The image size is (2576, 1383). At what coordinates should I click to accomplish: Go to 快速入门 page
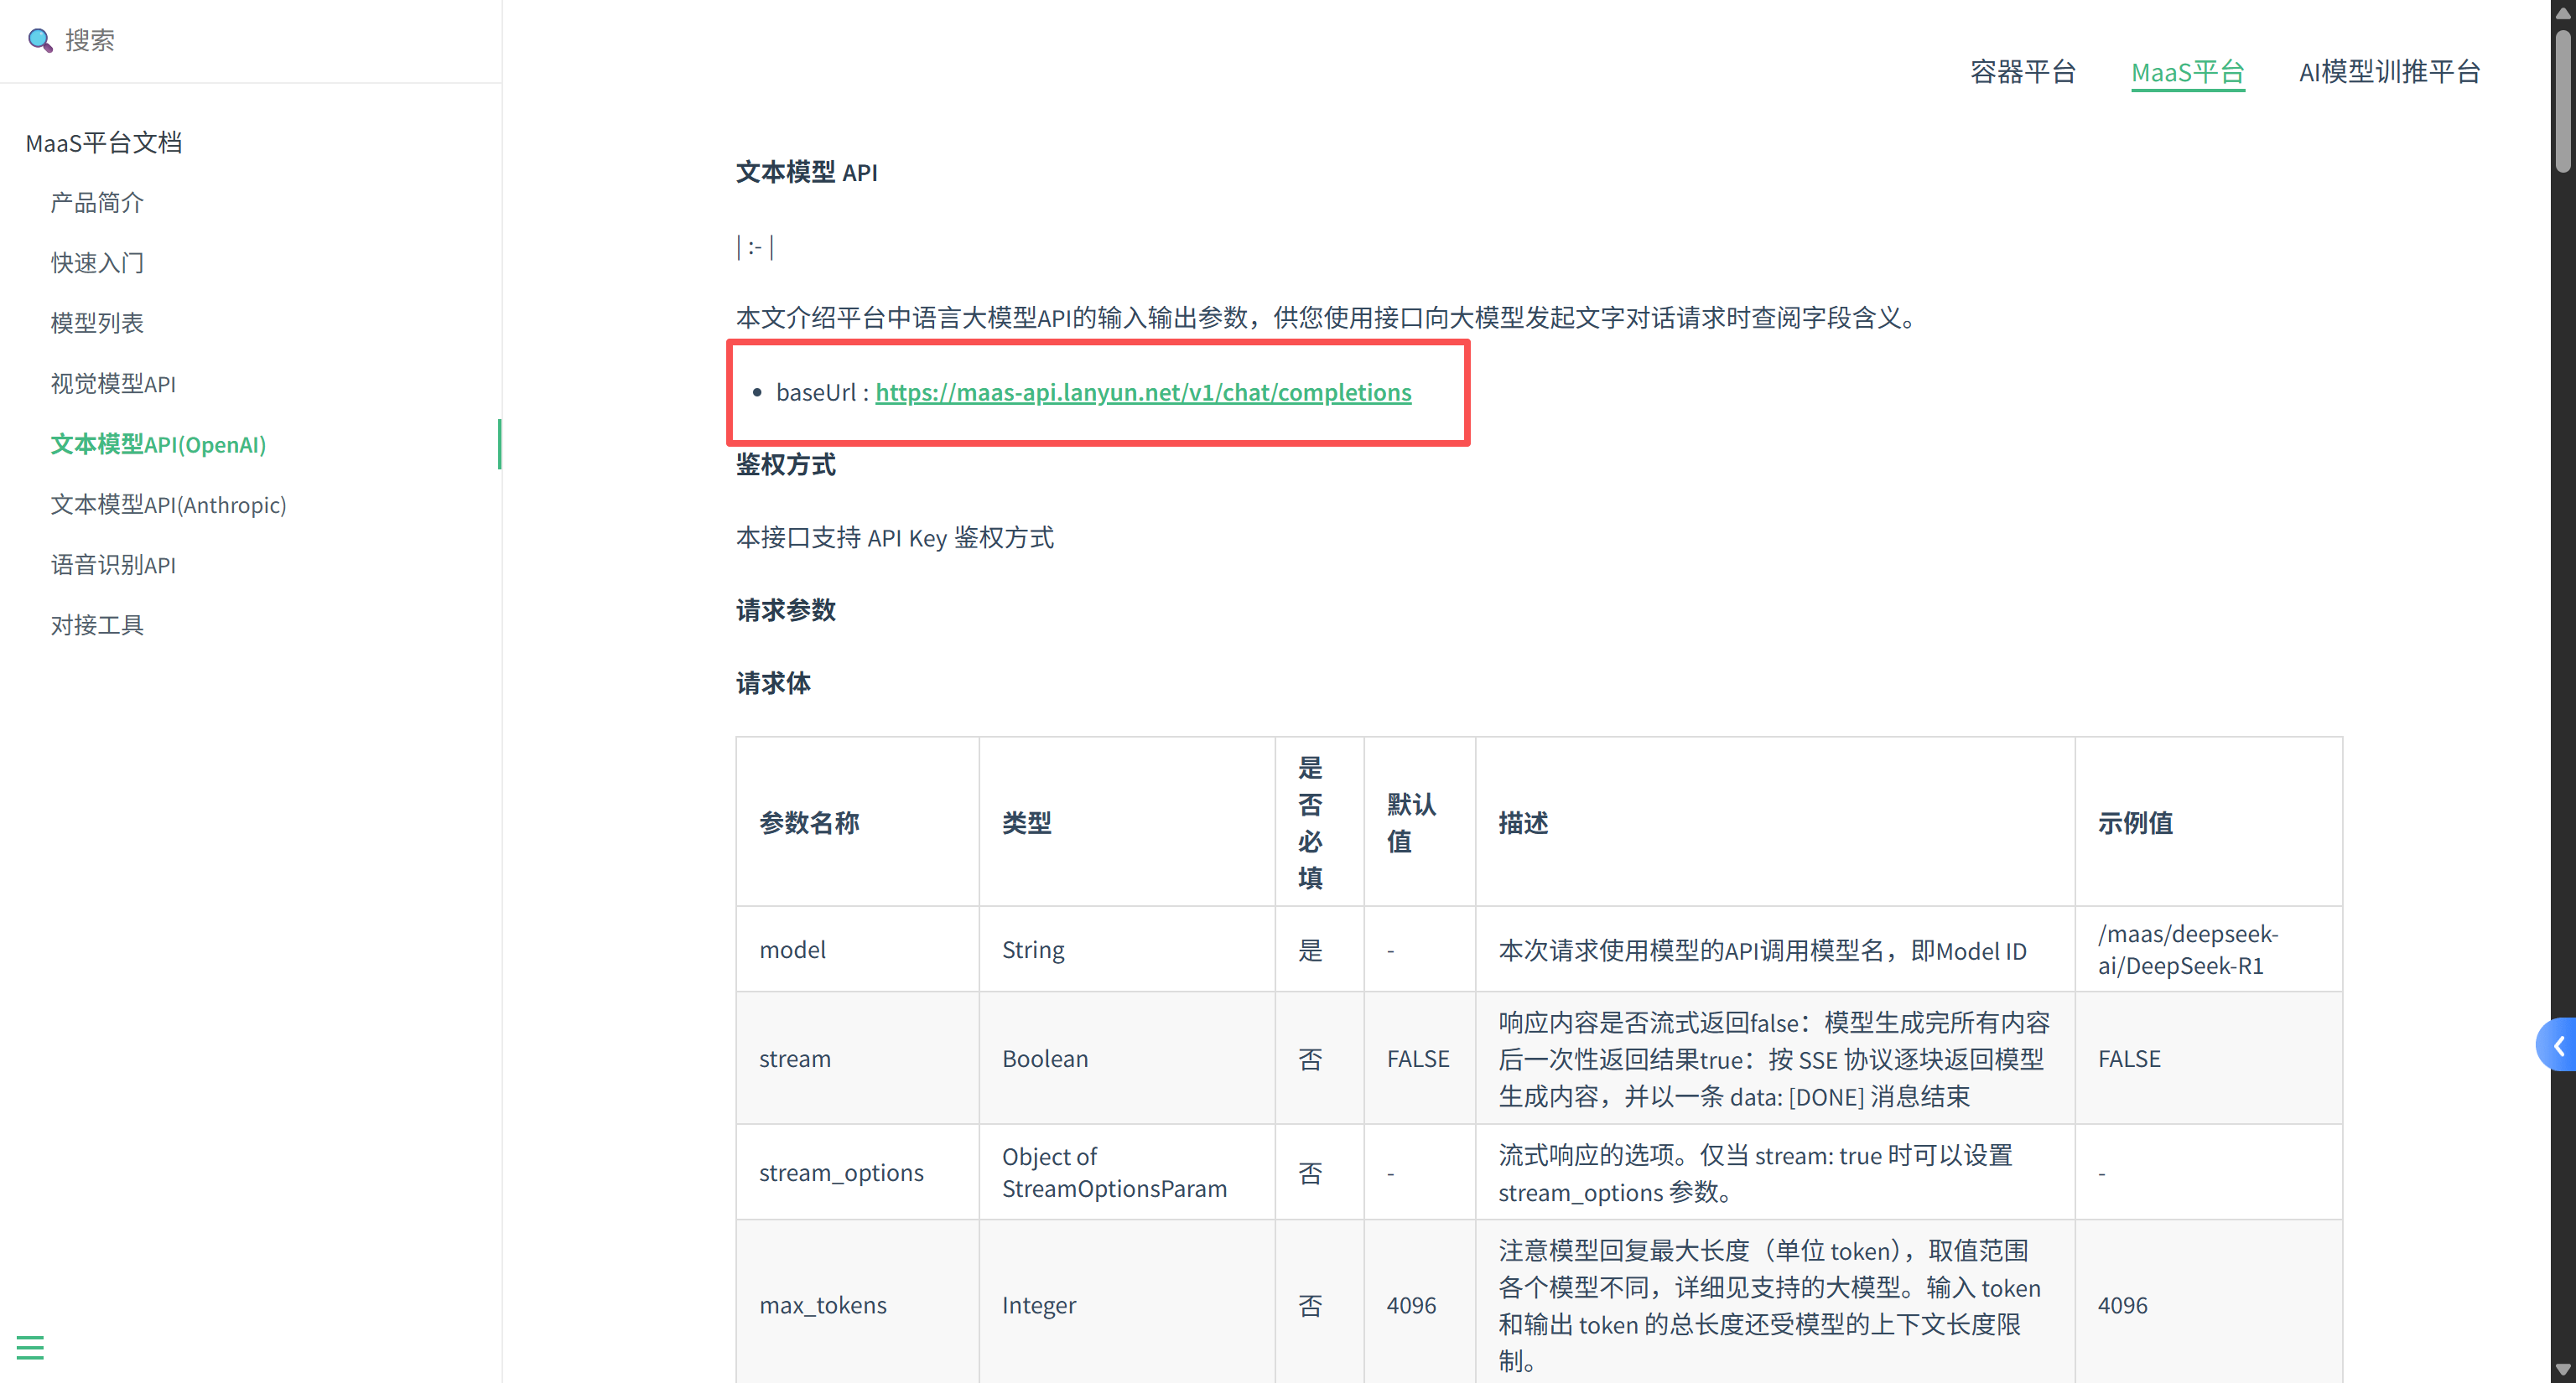coord(97,263)
